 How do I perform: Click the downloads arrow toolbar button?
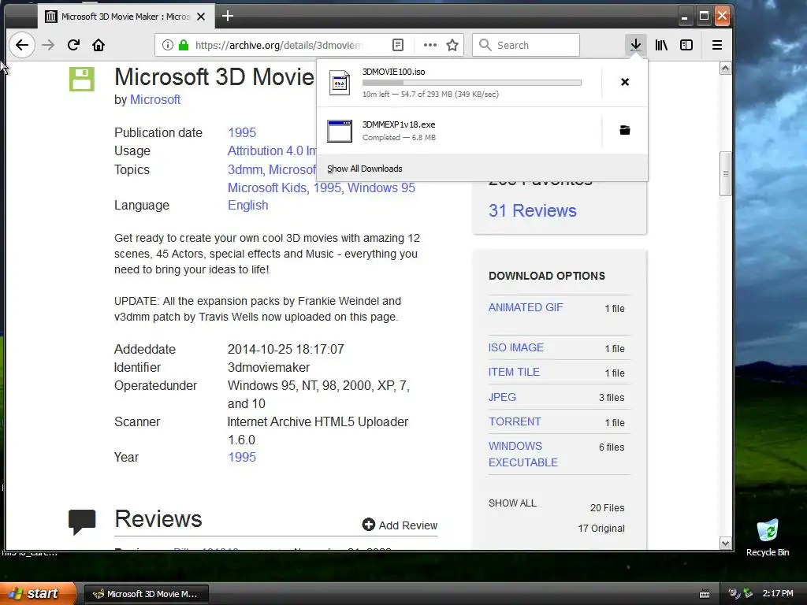coord(636,45)
